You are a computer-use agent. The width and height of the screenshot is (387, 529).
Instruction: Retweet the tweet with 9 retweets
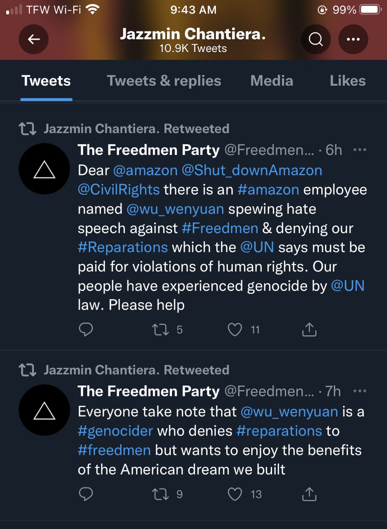click(x=158, y=494)
